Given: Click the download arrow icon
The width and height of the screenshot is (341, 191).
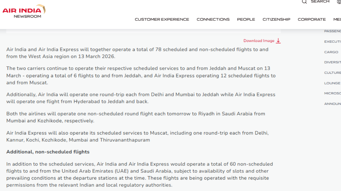Looking at the screenshot, I should (x=278, y=41).
